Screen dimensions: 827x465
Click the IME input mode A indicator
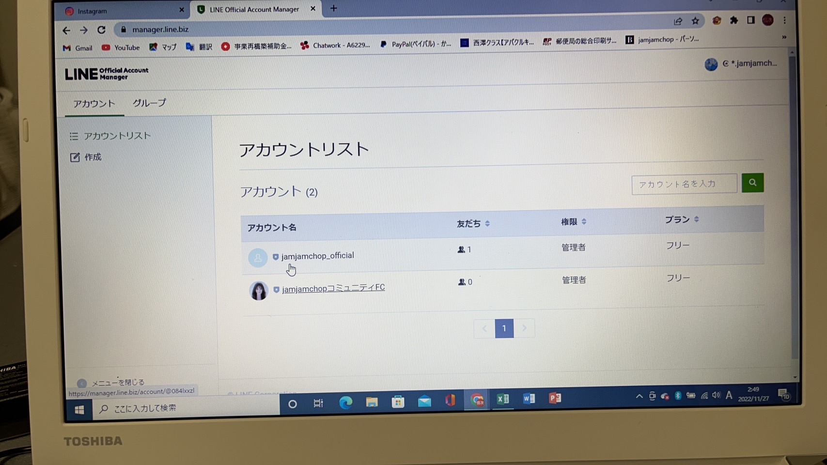(x=729, y=395)
